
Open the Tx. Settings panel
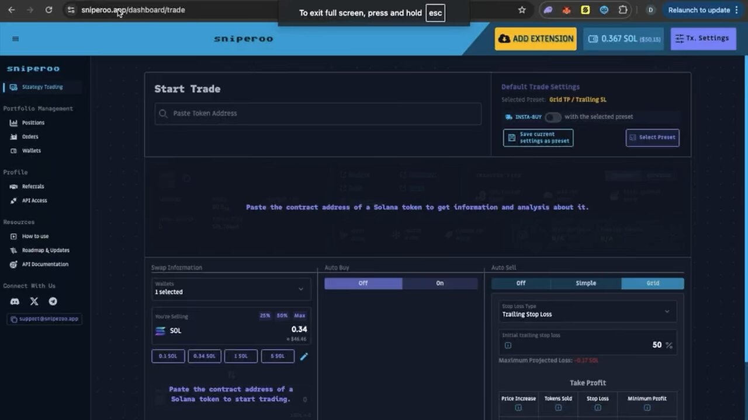coord(704,38)
